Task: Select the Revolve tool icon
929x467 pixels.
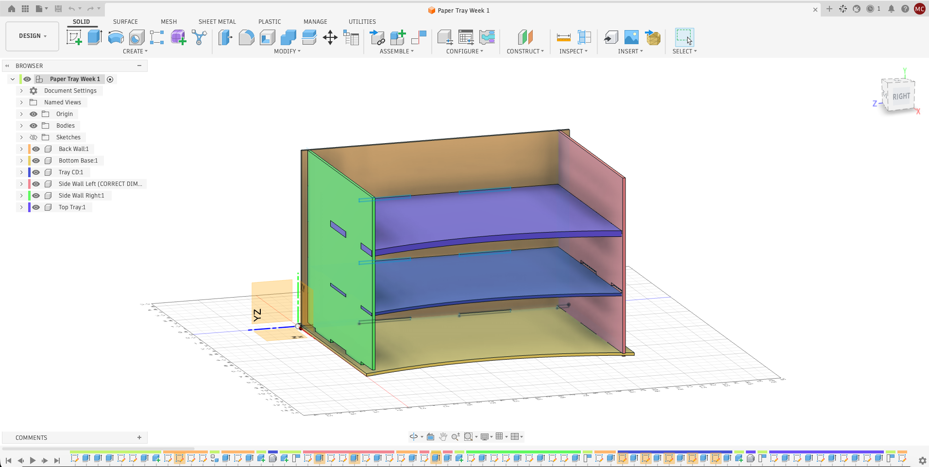Action: click(x=116, y=37)
